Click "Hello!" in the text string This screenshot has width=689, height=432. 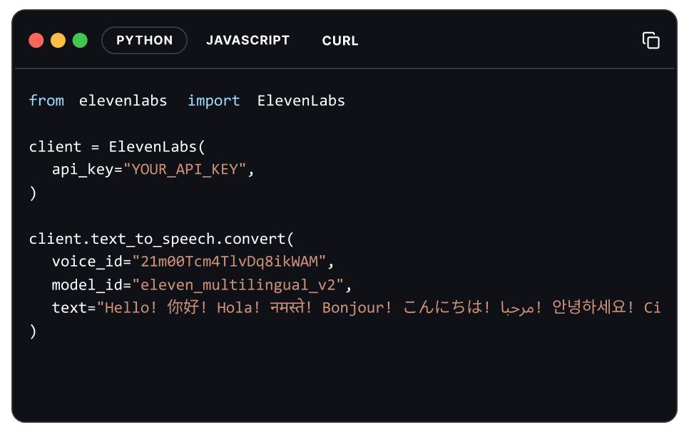pyautogui.click(x=131, y=308)
